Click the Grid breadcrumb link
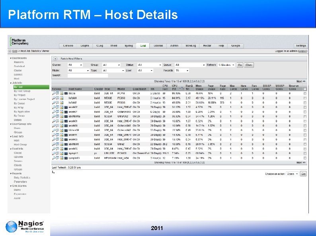The width and height of the screenshot is (316, 236). click(14, 51)
